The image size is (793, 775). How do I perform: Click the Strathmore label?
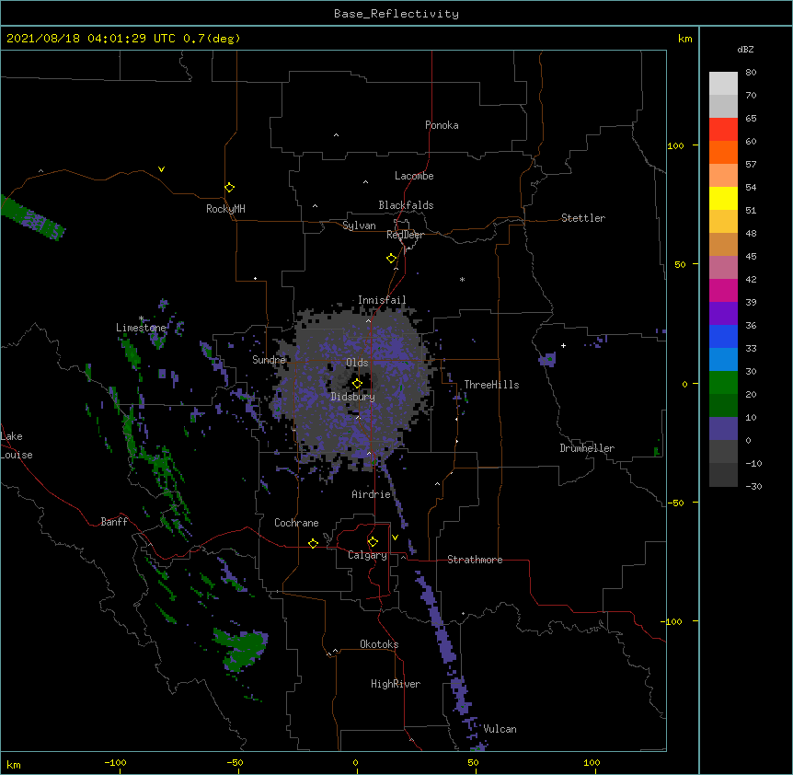tap(475, 560)
